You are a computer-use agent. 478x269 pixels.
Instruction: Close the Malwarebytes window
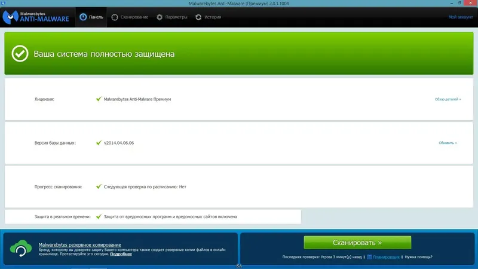(x=471, y=3)
